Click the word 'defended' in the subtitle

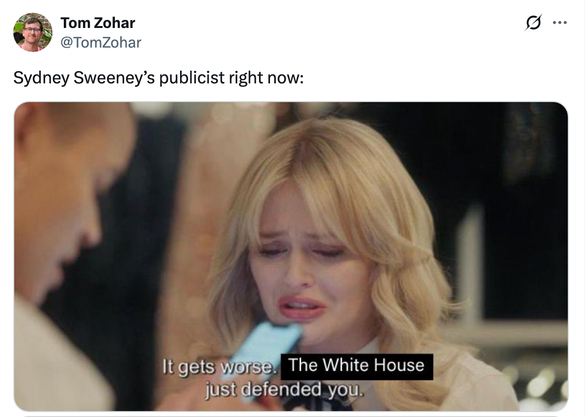[x=281, y=390]
